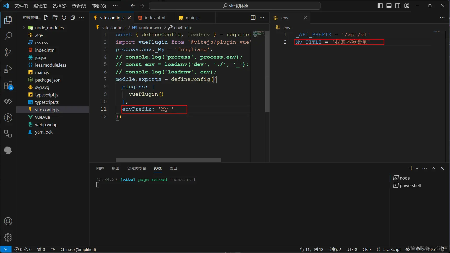Click the envPrefix breadcrumb item

(x=180, y=28)
